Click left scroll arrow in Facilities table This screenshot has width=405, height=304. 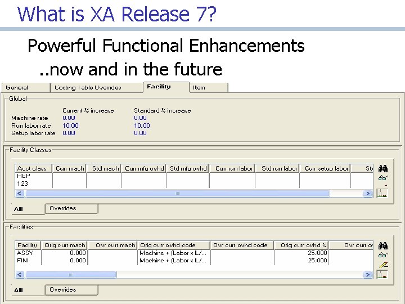point(20,275)
